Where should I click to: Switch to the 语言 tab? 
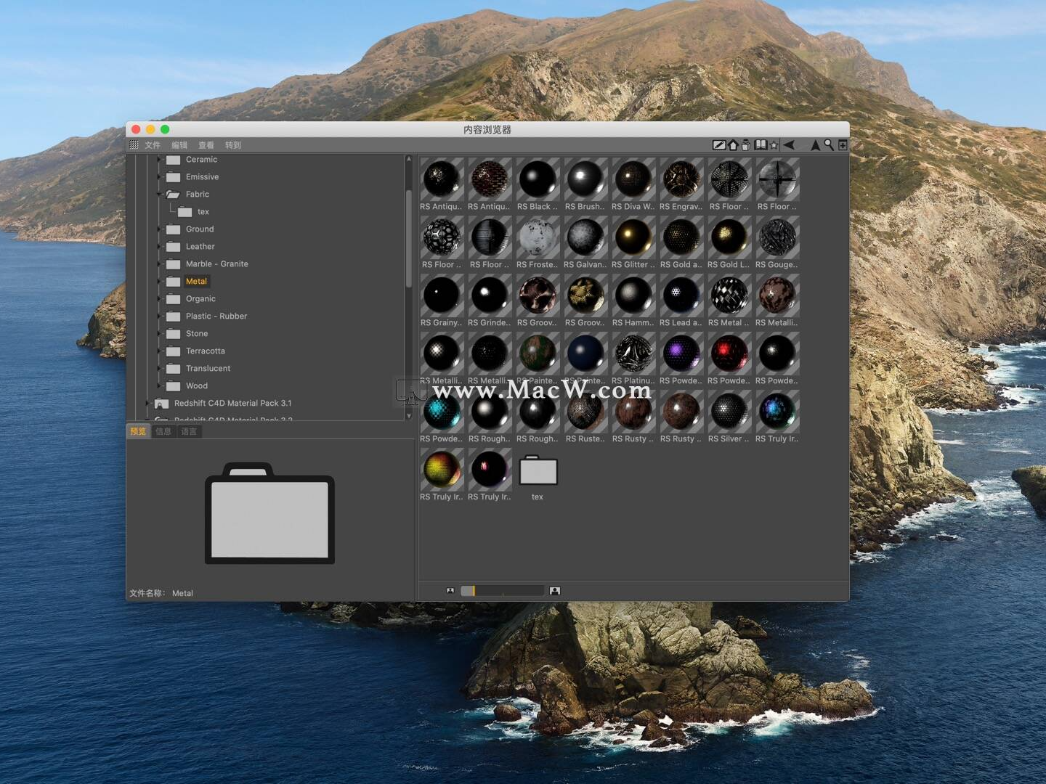point(189,430)
